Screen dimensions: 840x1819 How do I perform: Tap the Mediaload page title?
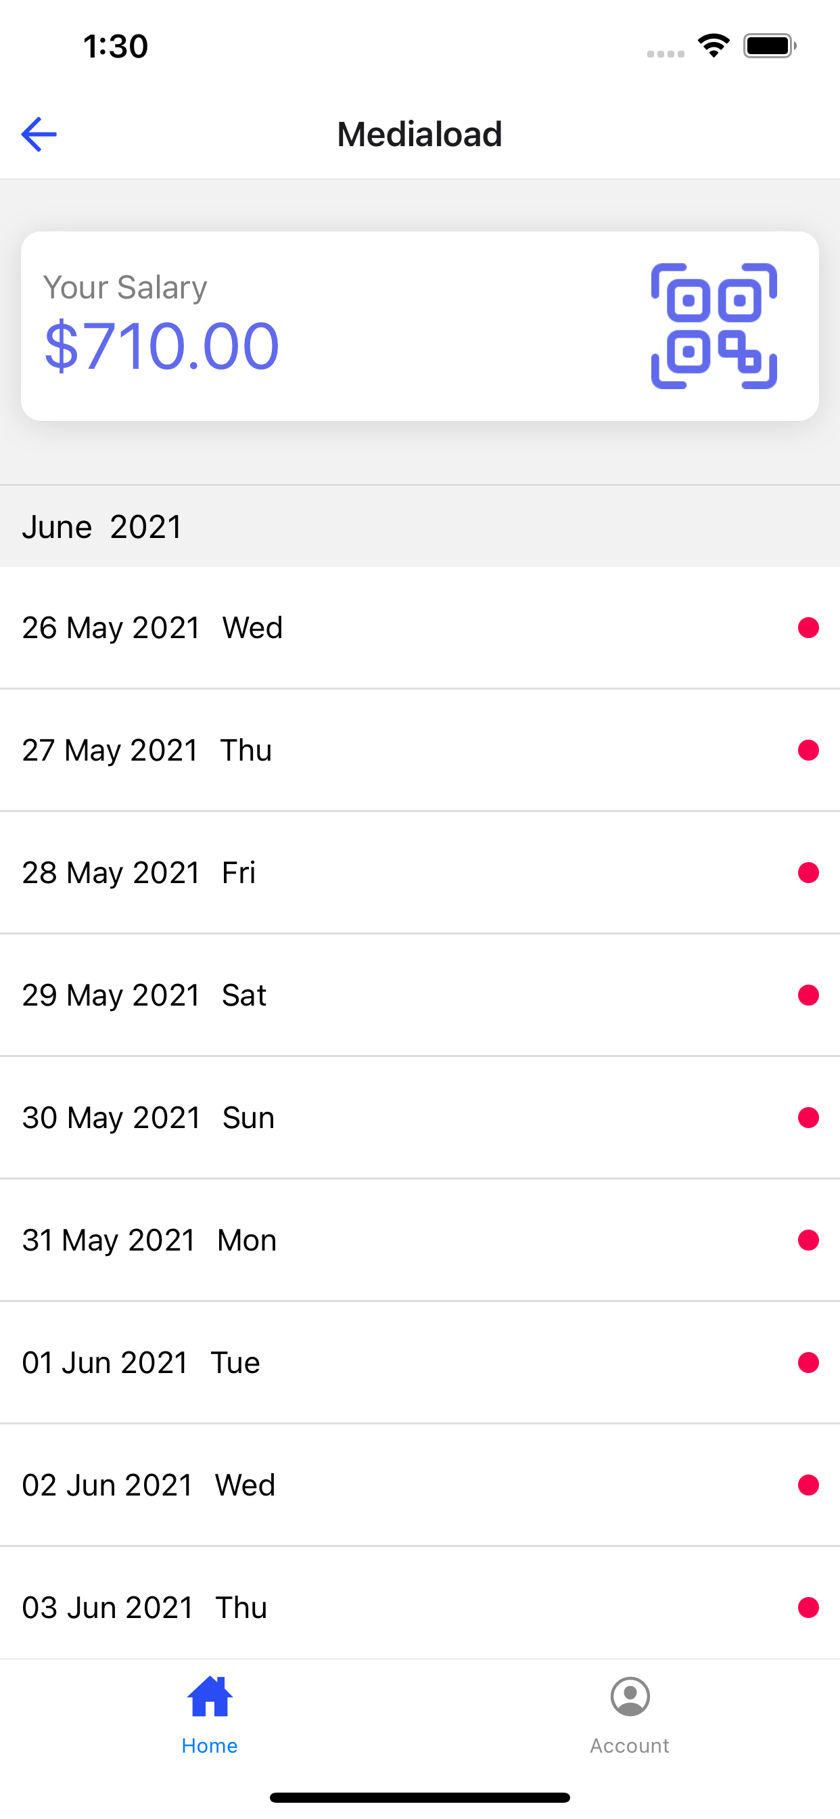point(420,134)
